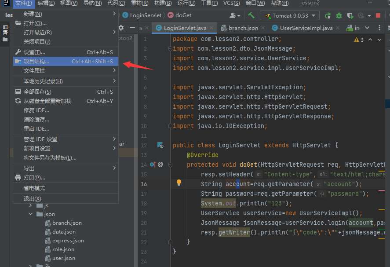Open the Tomcat 9.0.53 run configuration dropdown
390x267 pixels.
pos(290,15)
